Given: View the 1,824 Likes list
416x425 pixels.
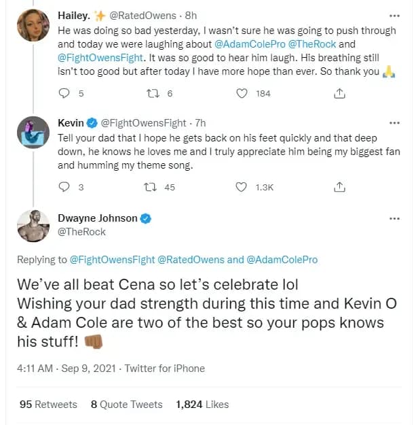Looking at the screenshot, I should 202,404.
